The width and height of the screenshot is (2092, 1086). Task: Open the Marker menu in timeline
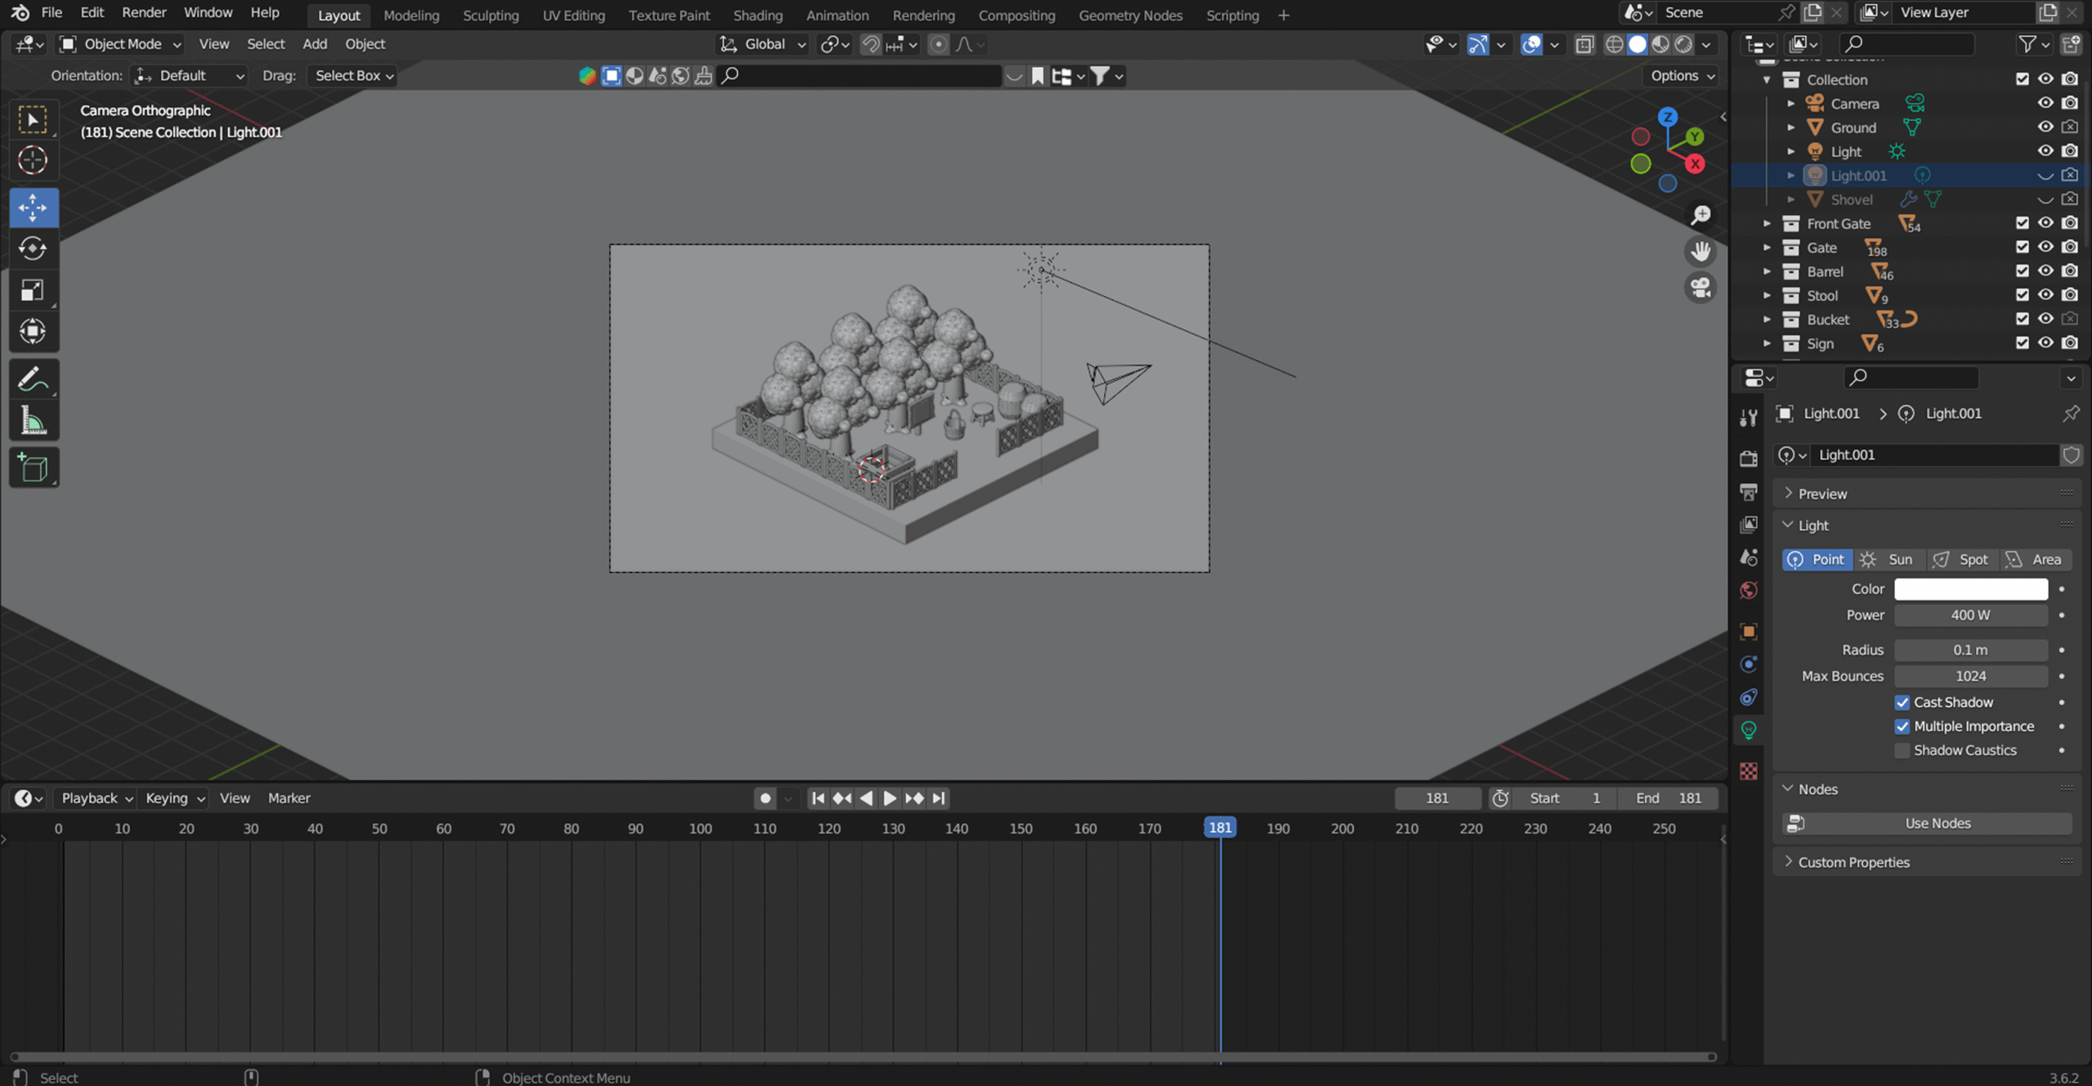point(288,798)
